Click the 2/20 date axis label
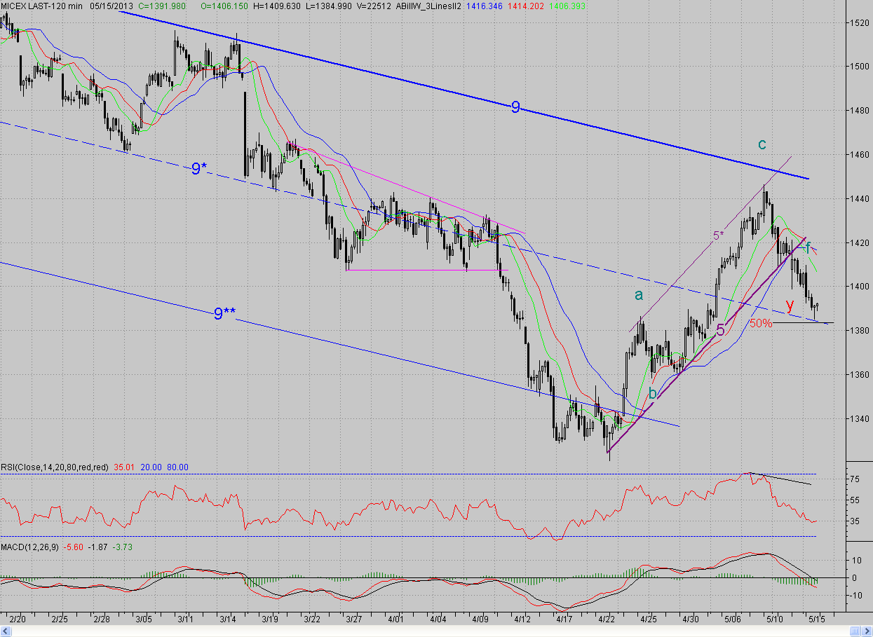The width and height of the screenshot is (873, 637). pyautogui.click(x=19, y=620)
